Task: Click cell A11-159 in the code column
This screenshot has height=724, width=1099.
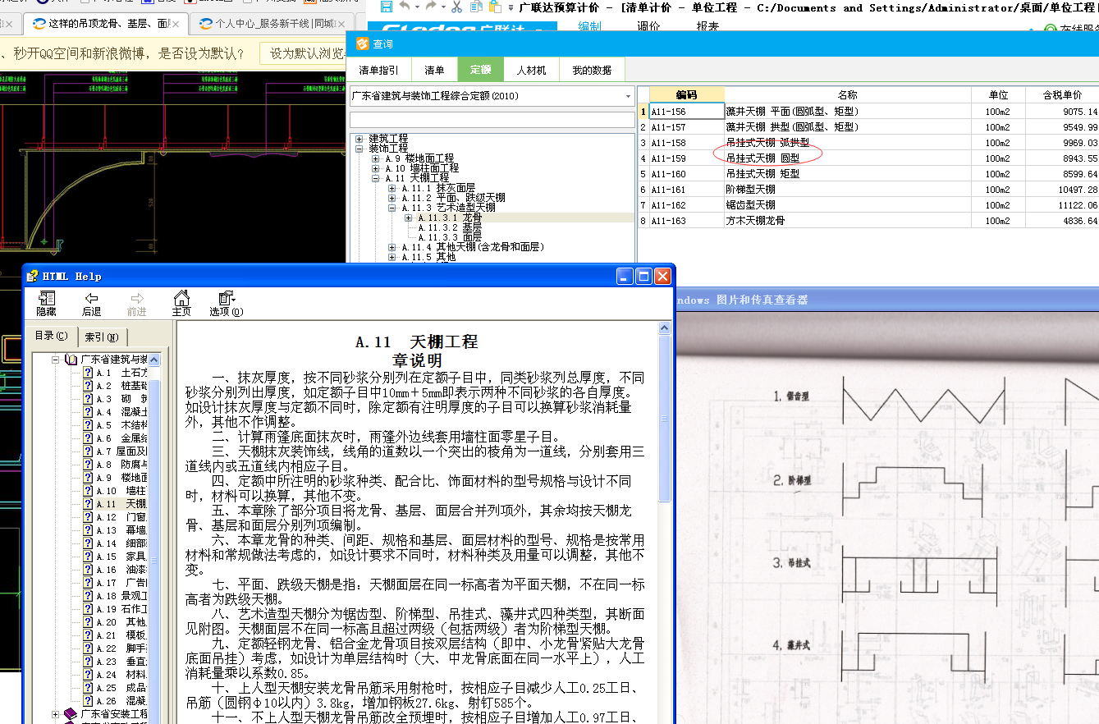Action: pyautogui.click(x=686, y=158)
